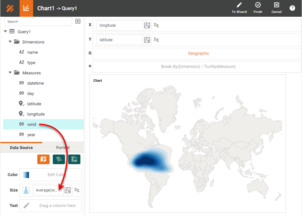
Task: Click aggregate icon next to Size field
Action: click(x=77, y=190)
